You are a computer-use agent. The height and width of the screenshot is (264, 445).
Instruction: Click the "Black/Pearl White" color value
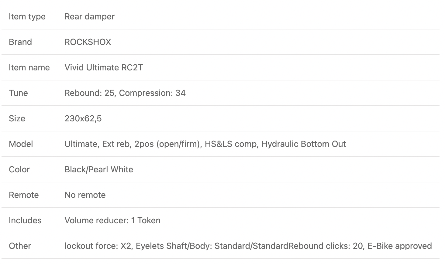pos(99,169)
